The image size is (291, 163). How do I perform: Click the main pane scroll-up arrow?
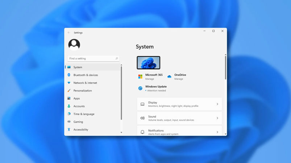click(x=225, y=55)
